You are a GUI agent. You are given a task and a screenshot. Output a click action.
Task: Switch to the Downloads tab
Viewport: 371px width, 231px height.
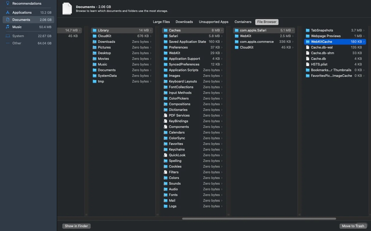point(184,22)
